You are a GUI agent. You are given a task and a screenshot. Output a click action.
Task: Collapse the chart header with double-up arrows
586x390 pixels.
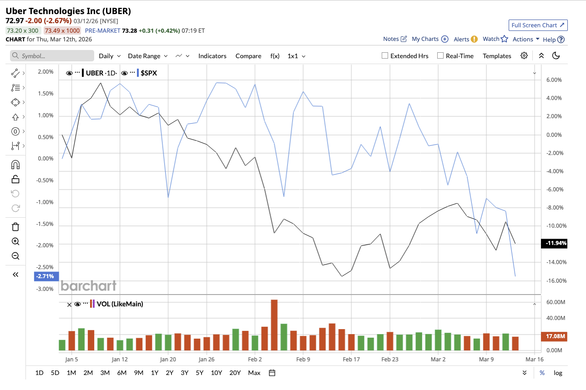pyautogui.click(x=541, y=55)
